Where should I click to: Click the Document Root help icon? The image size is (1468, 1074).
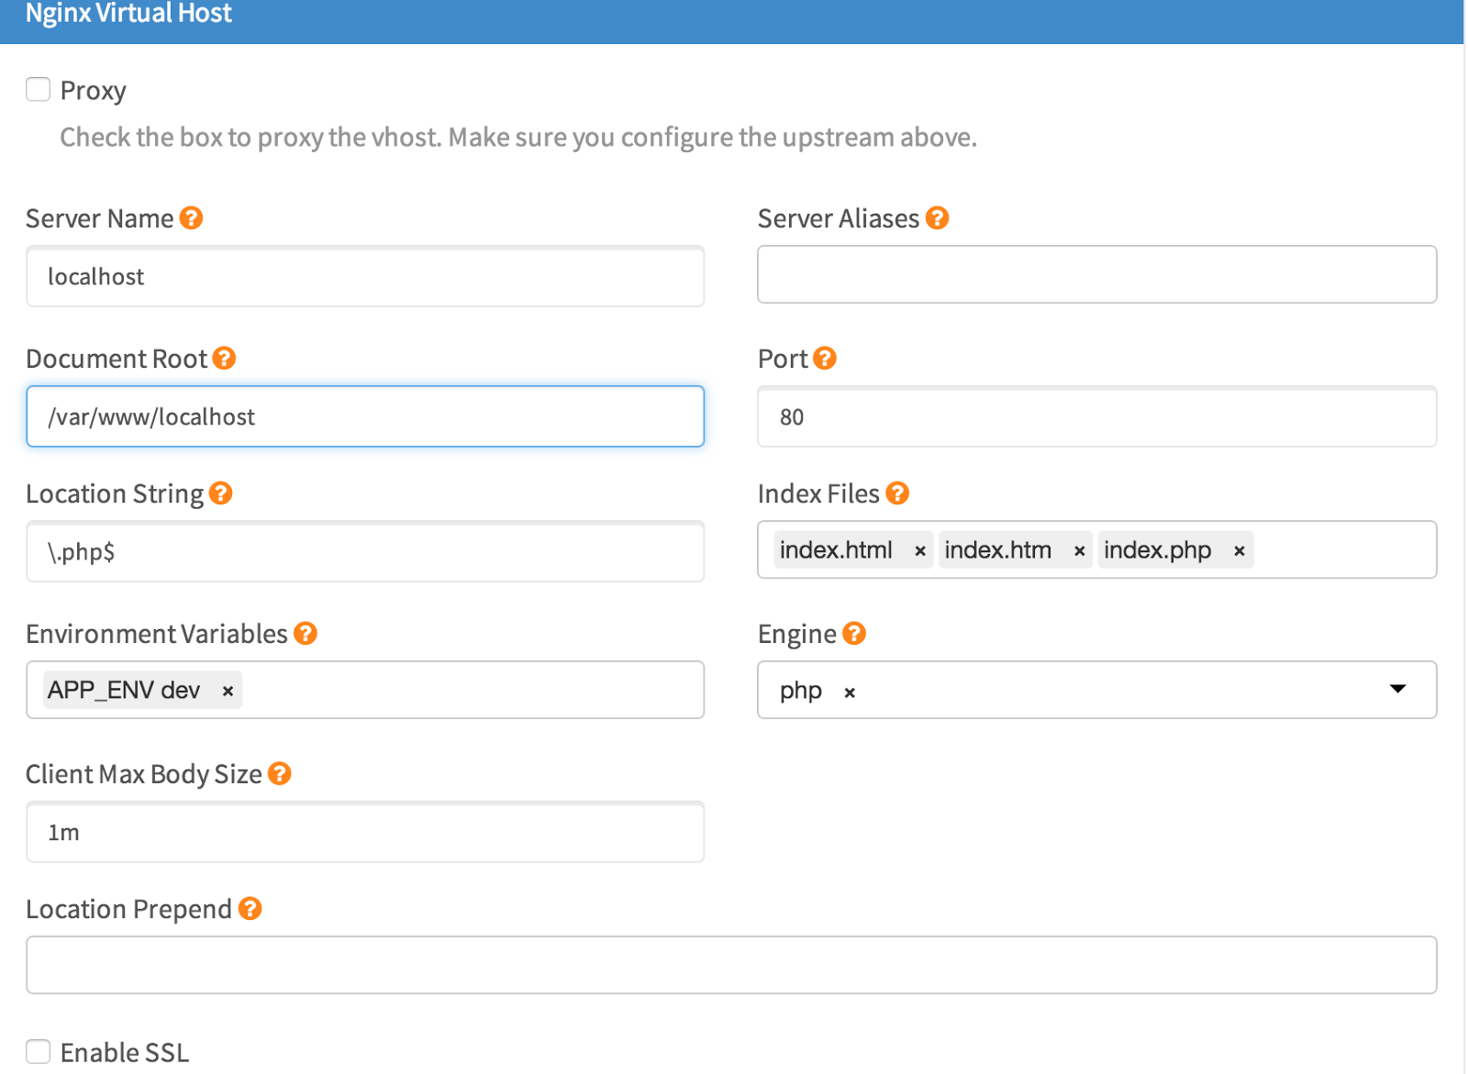pyautogui.click(x=224, y=359)
